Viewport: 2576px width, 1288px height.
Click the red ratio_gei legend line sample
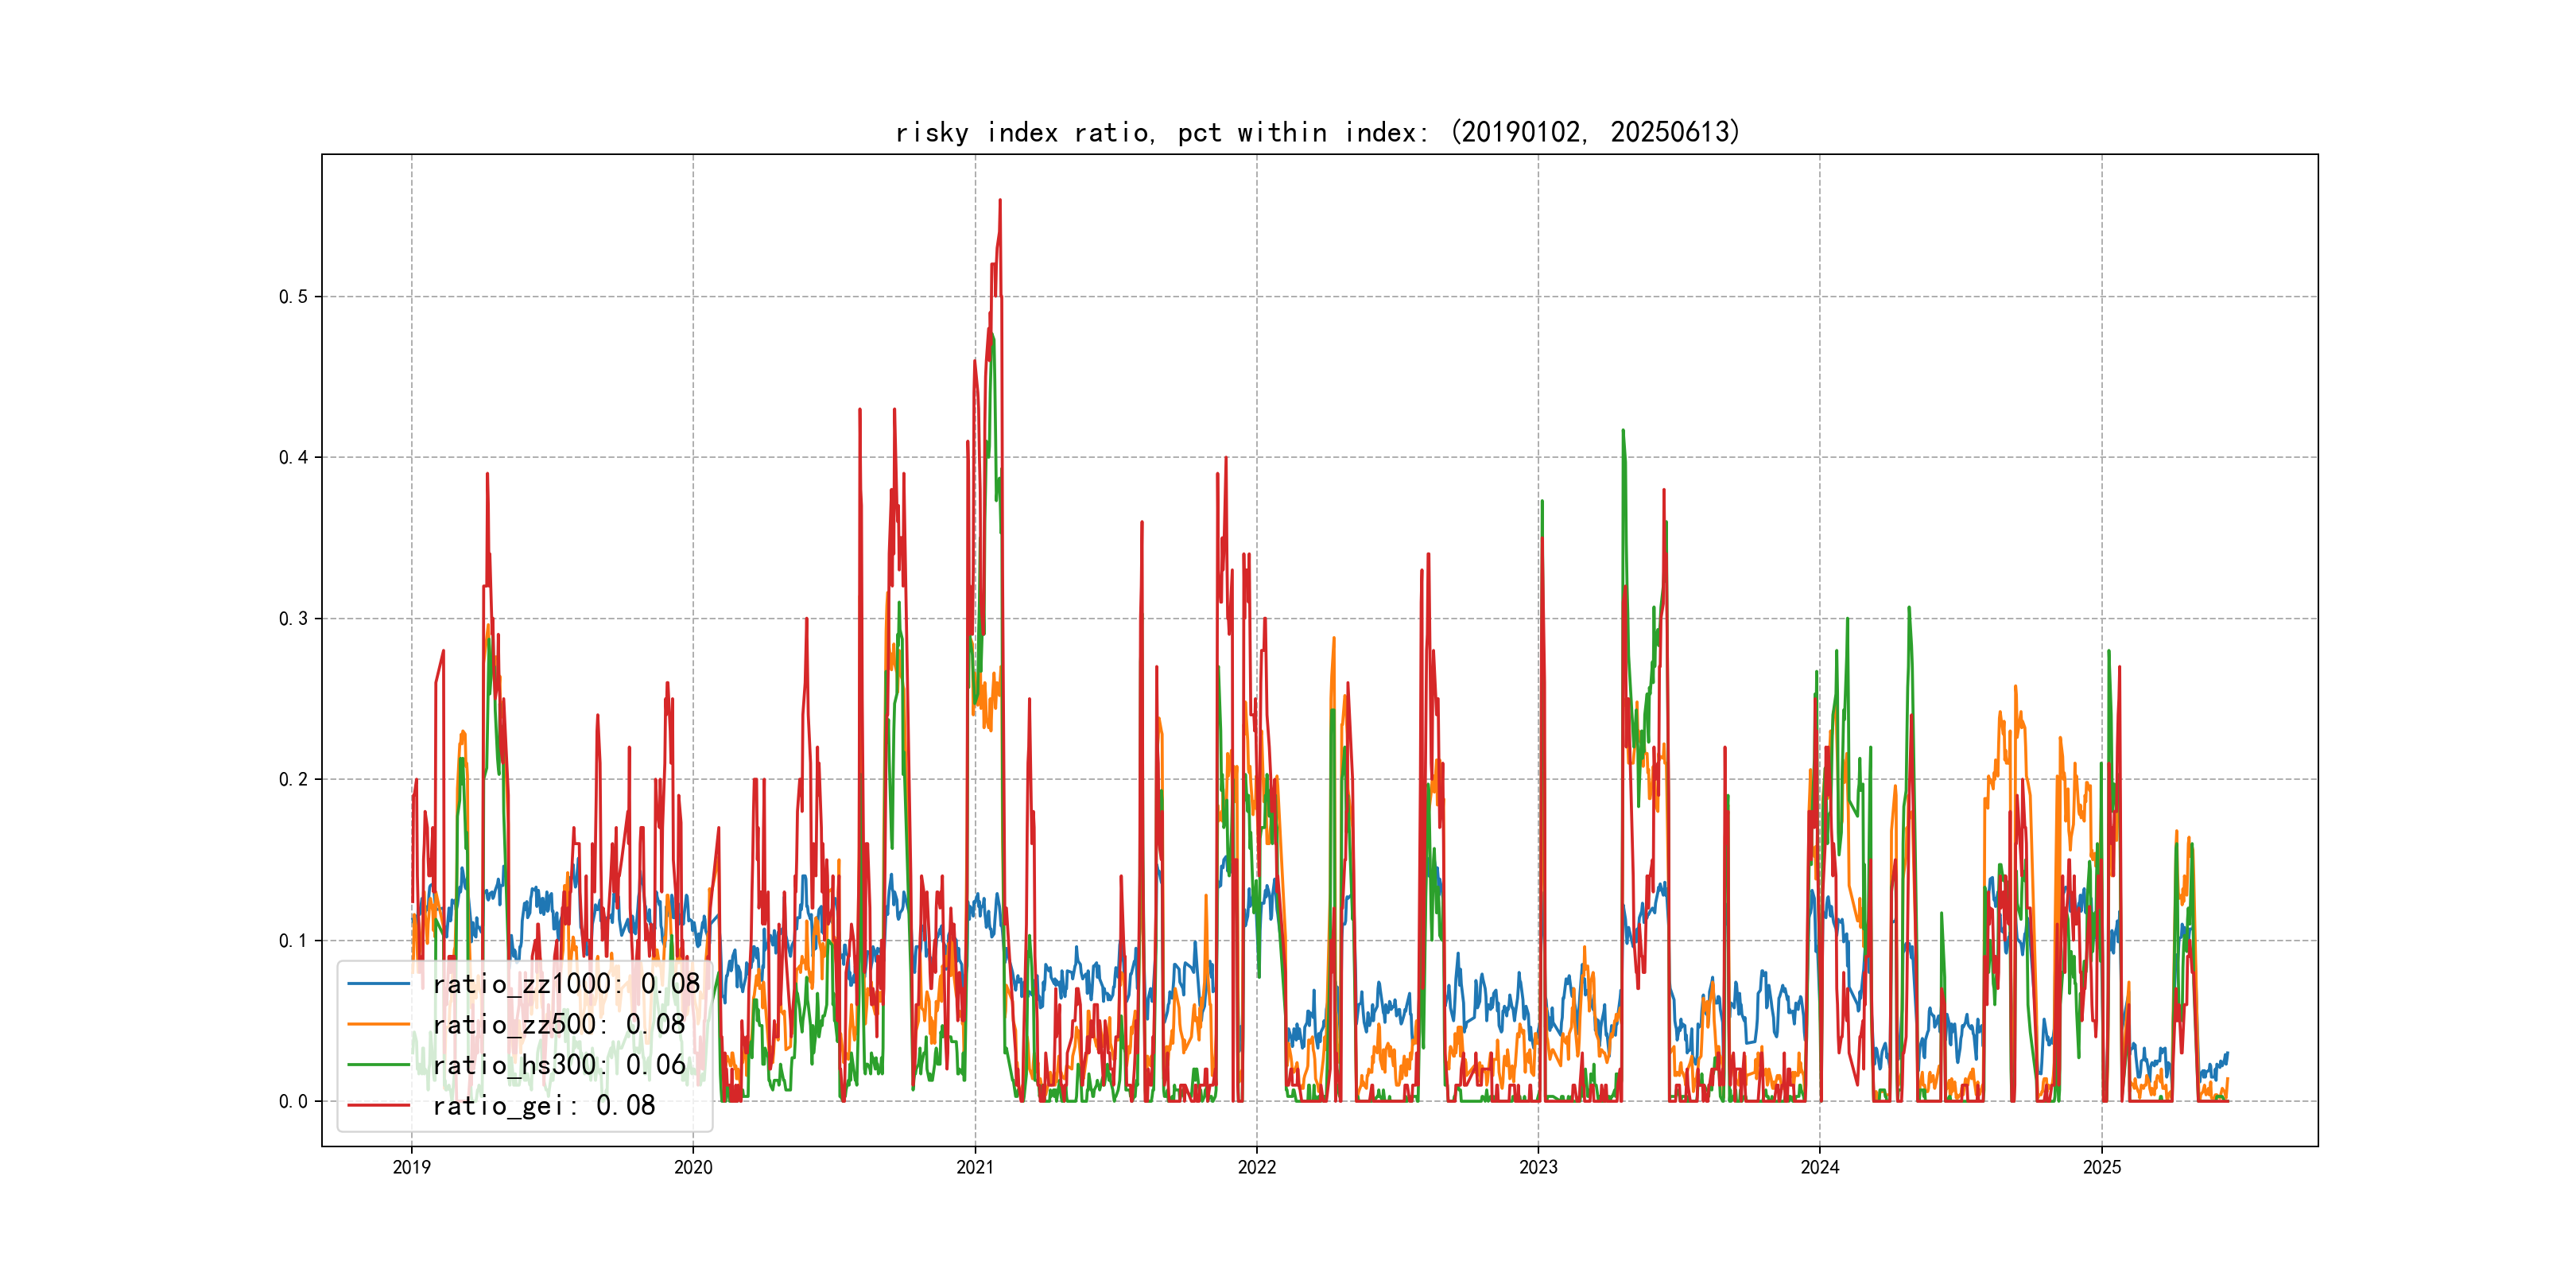point(378,1105)
